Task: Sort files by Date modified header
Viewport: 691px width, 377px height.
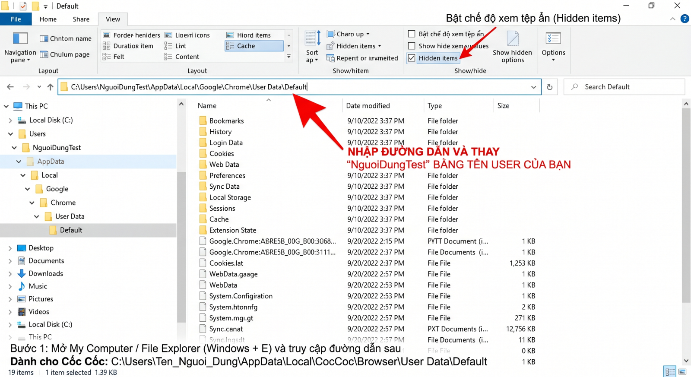Action: tap(368, 105)
